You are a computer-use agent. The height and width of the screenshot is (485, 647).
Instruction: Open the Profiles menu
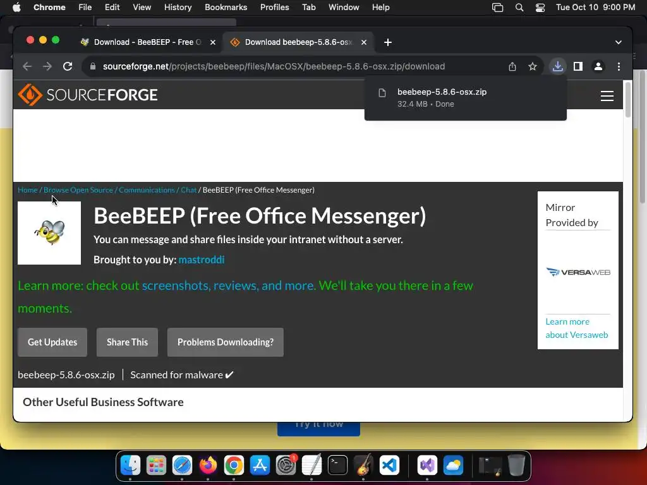(x=274, y=8)
